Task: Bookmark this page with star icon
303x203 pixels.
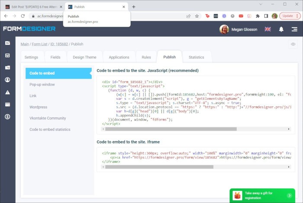Action: tap(197, 16)
